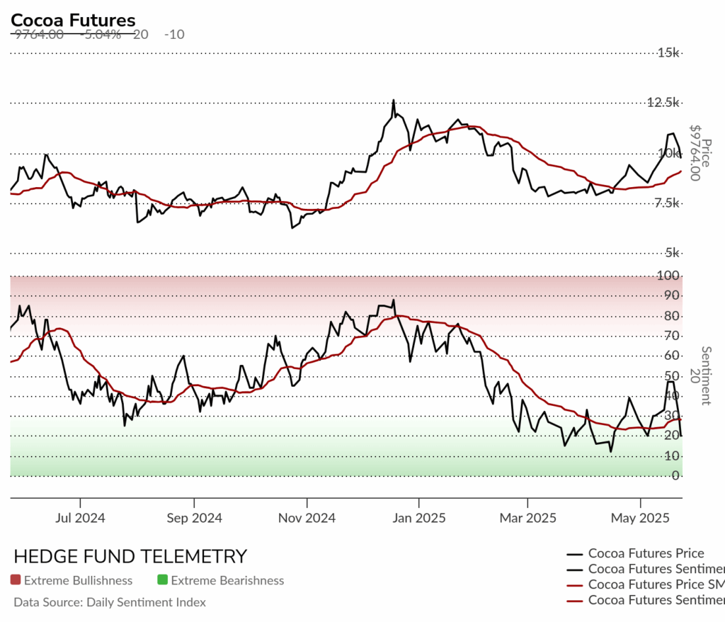The image size is (725, 622).
Task: Click the Data Source: Daily Sentiment Index text
Action: pos(110,602)
